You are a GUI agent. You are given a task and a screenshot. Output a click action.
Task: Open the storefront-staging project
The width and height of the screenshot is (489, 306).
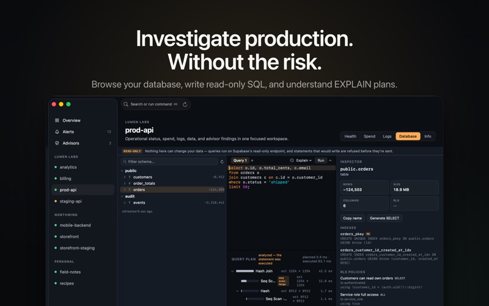pyautogui.click(x=83, y=248)
